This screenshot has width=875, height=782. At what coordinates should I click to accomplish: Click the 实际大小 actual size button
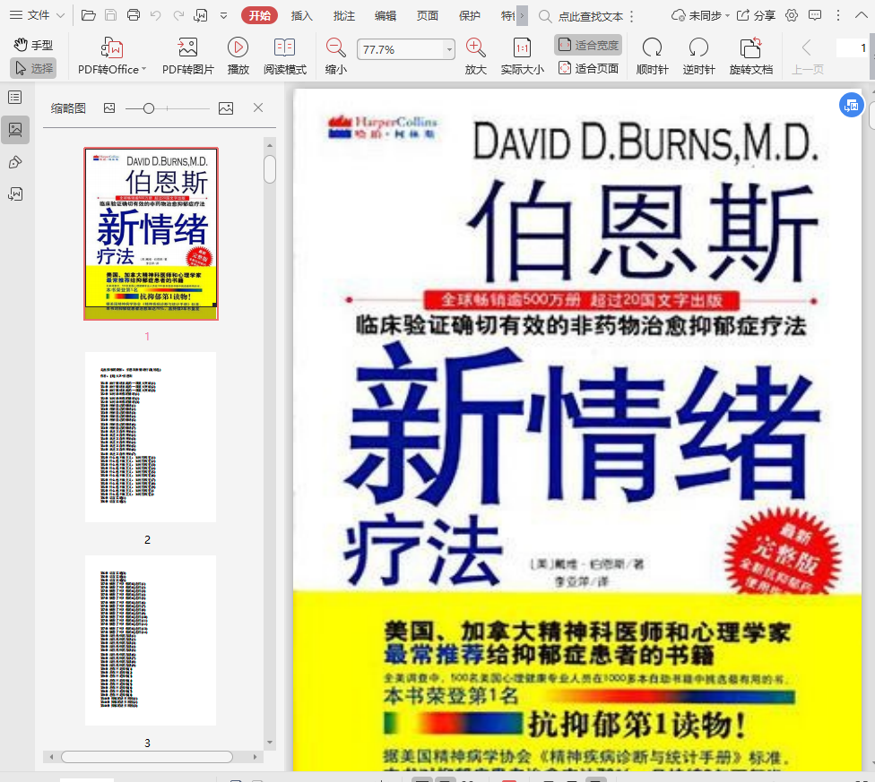pos(522,56)
